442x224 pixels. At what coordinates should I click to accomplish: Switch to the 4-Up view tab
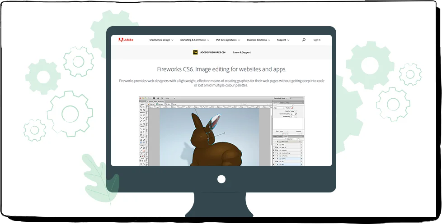pos(174,104)
